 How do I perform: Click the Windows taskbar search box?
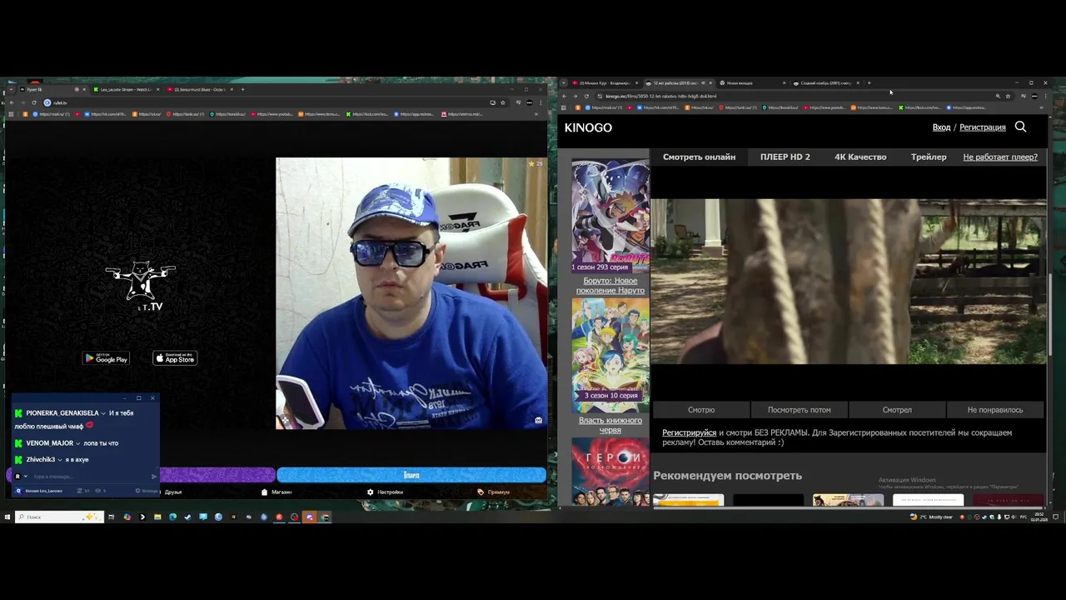click(x=58, y=517)
